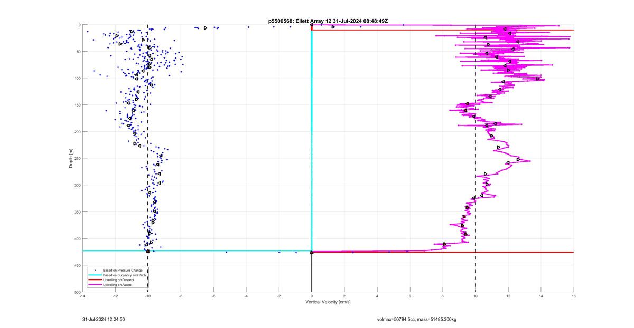The width and height of the screenshot is (634, 328).
Task: Click velocity axis tick label '6'
Action: (x=410, y=296)
